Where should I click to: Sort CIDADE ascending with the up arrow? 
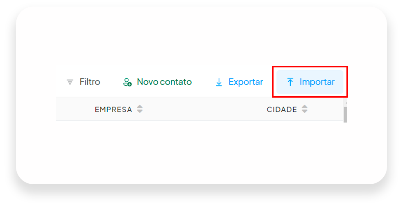pos(305,107)
